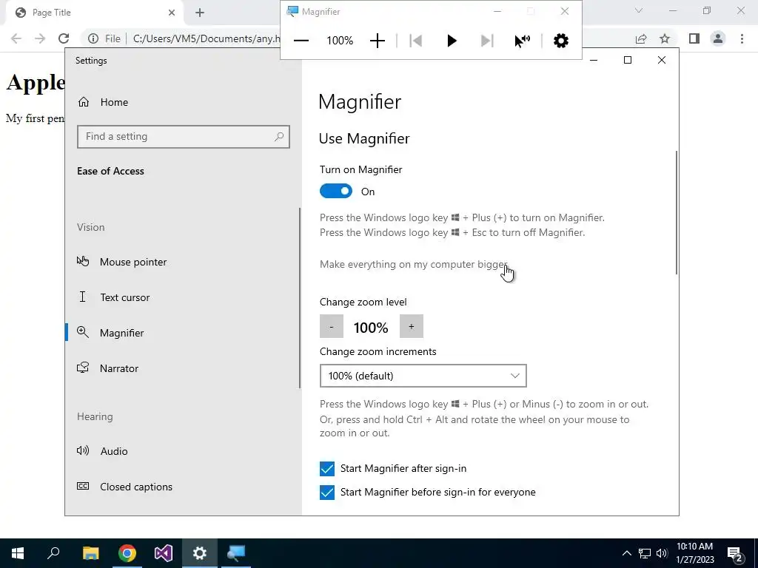Viewport: 758px width, 568px height.
Task: Click the Settings content vertical scrollbar
Action: pos(676,212)
